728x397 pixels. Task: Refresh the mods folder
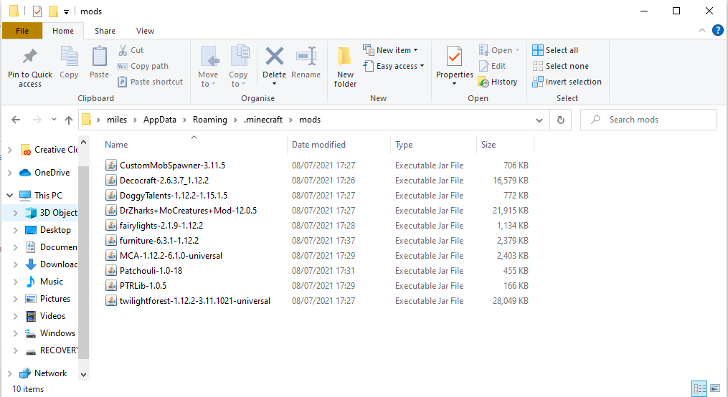click(x=561, y=120)
